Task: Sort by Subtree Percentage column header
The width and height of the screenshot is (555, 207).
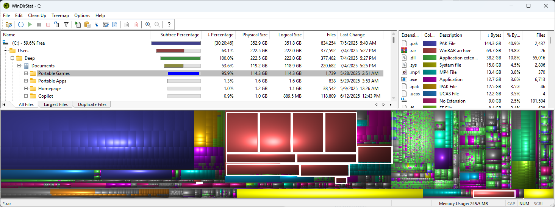Action: (x=176, y=35)
